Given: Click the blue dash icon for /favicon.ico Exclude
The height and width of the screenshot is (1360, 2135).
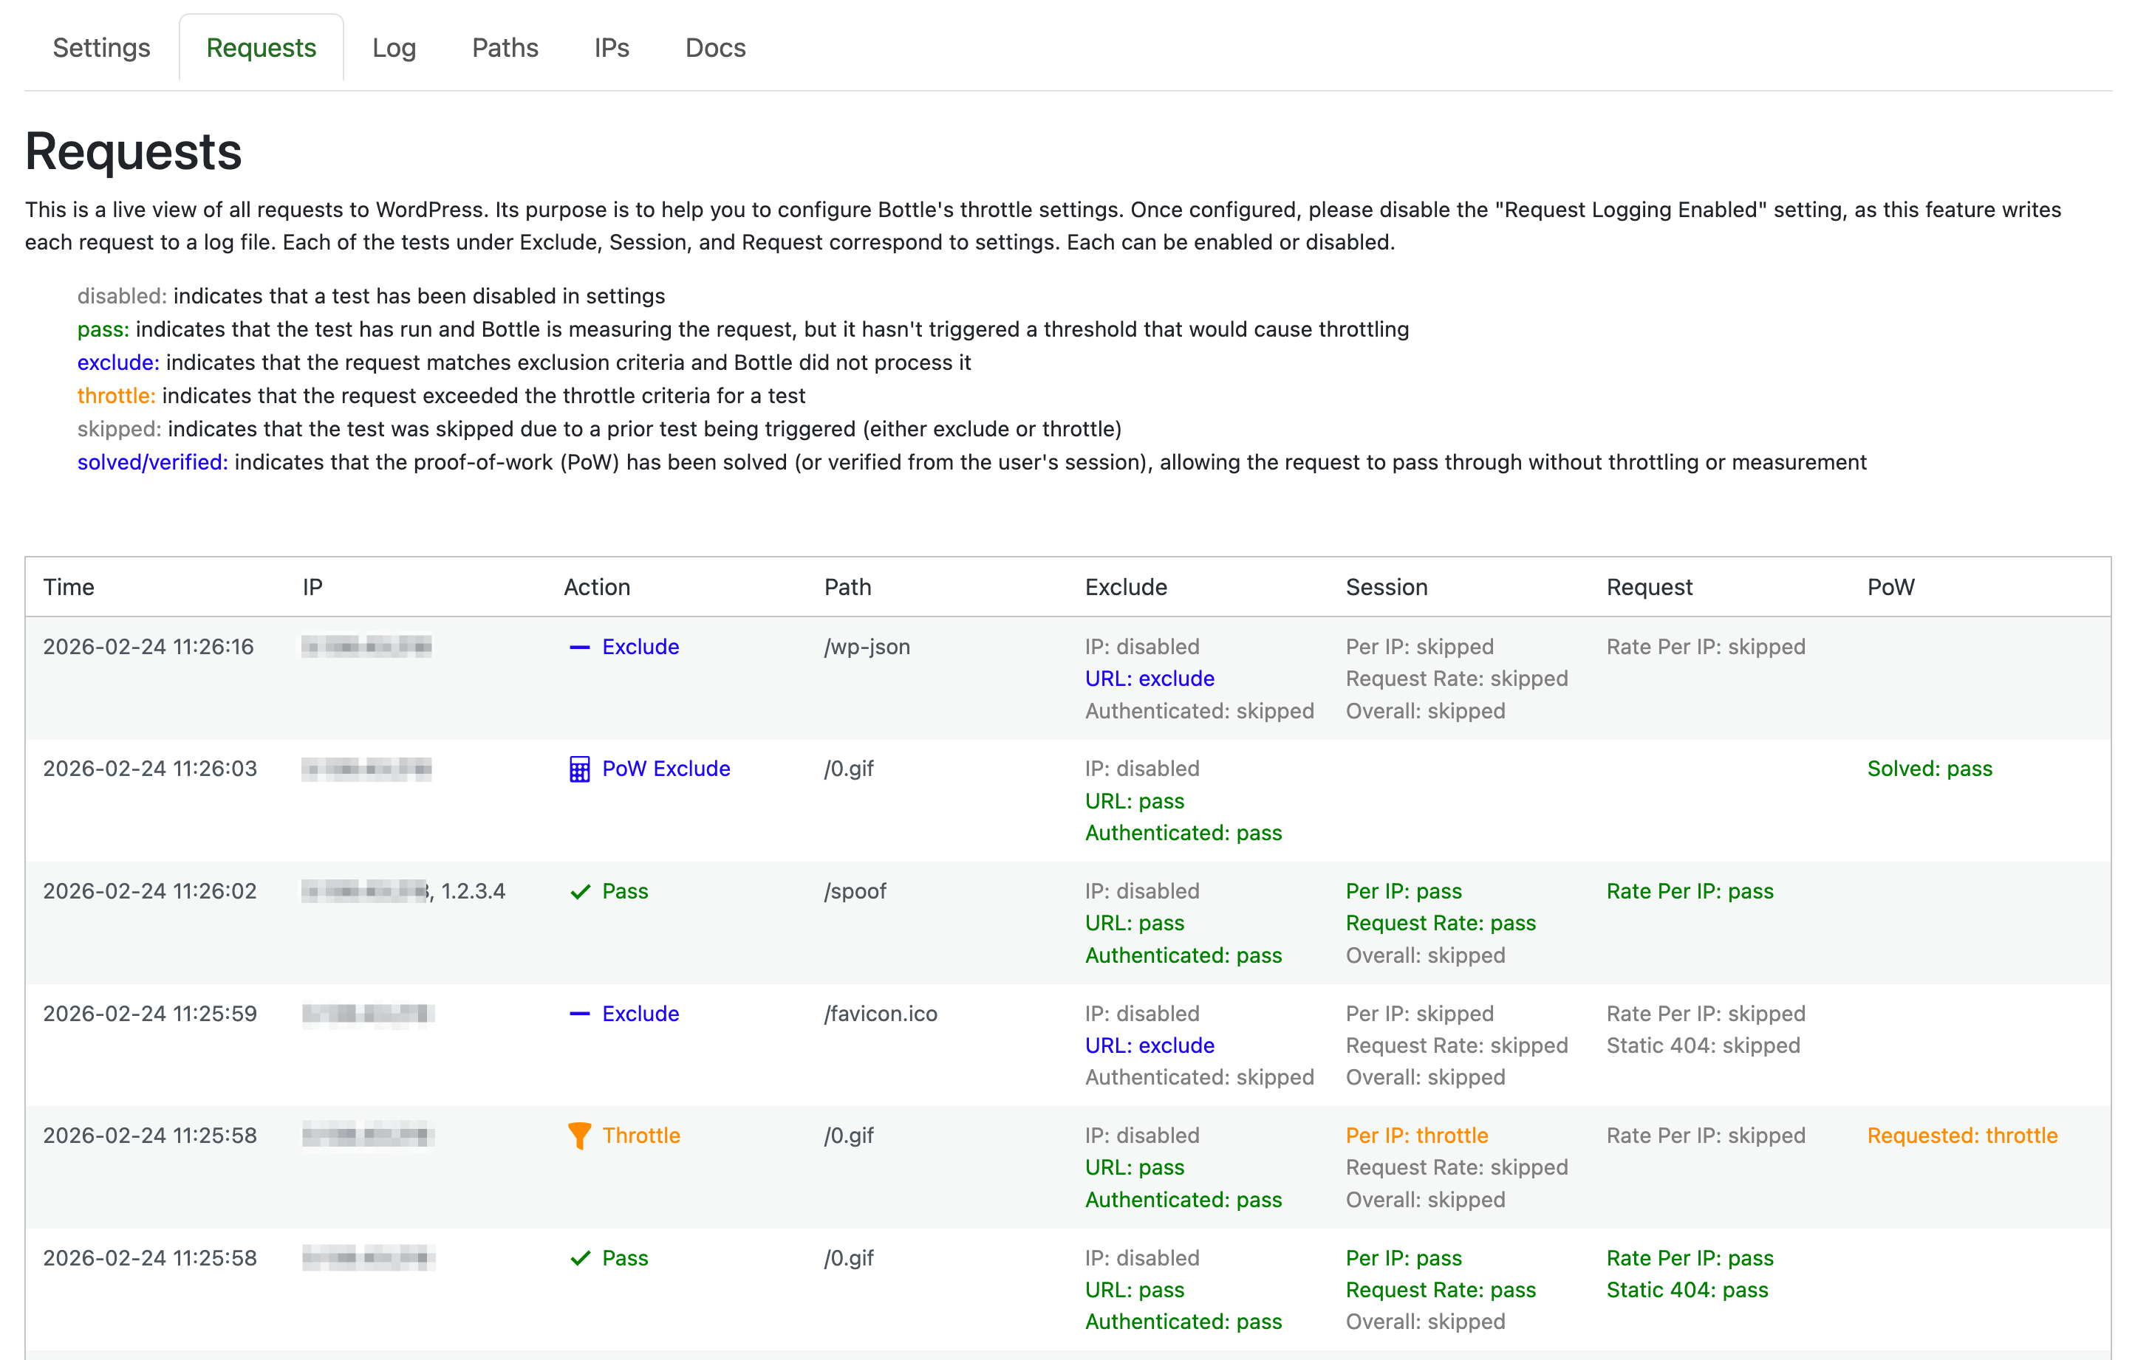Looking at the screenshot, I should (579, 1014).
